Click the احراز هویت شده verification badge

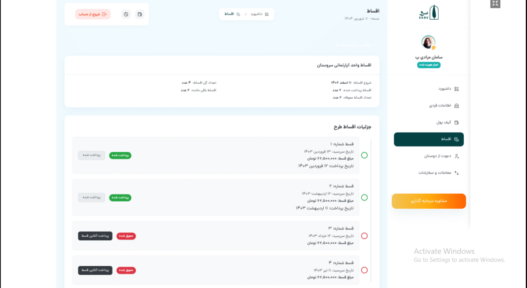[429, 65]
